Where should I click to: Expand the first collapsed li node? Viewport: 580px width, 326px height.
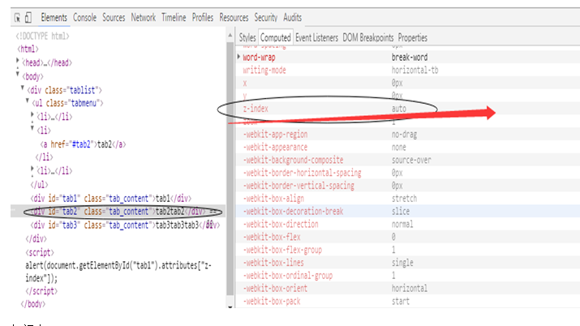tap(32, 115)
